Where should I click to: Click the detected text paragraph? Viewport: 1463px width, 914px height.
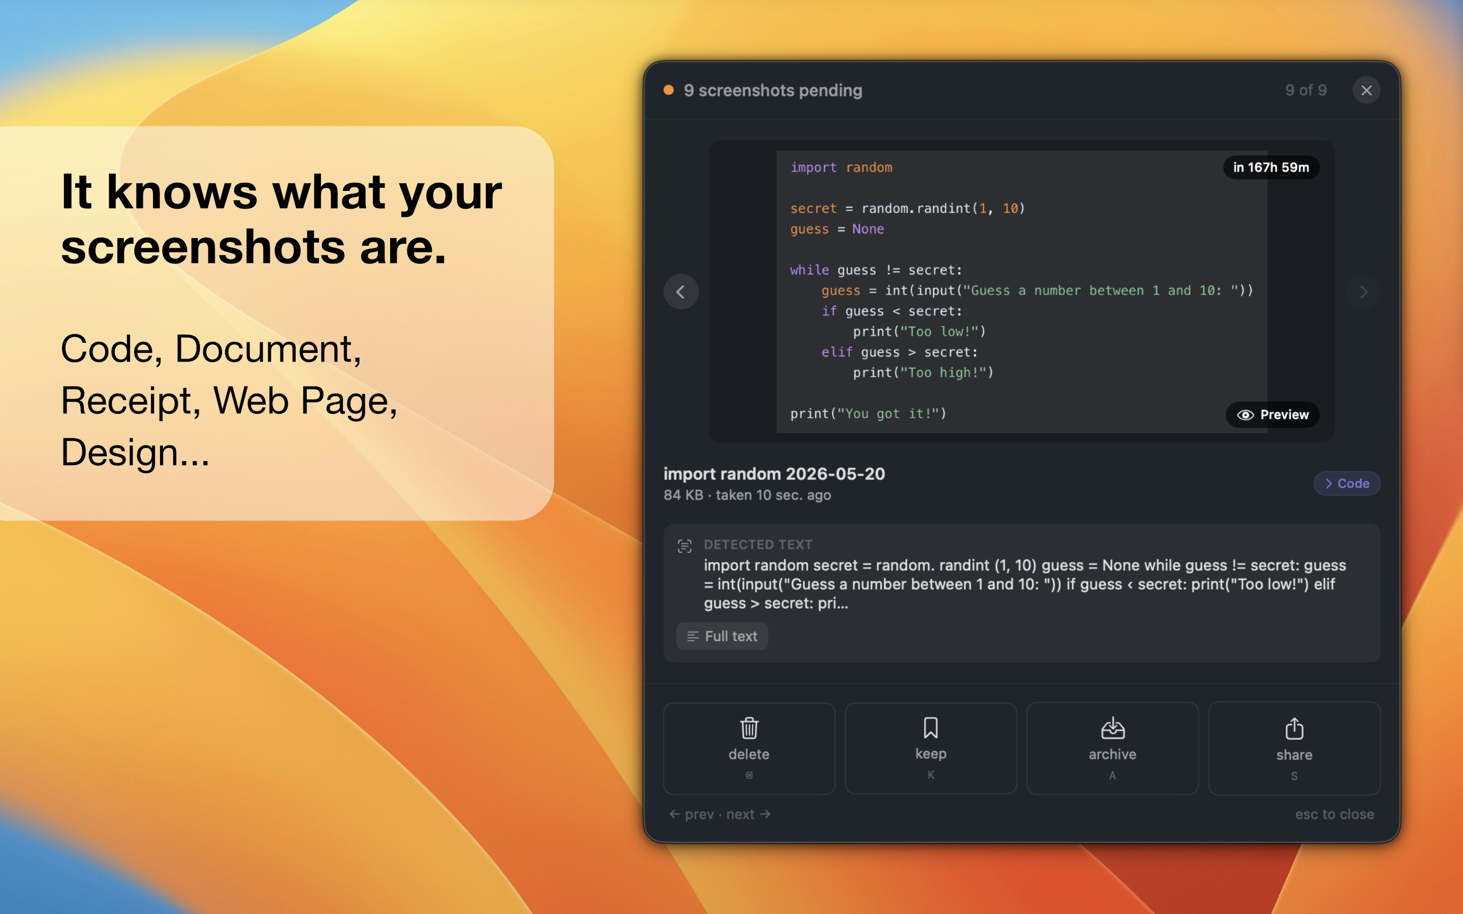pyautogui.click(x=1025, y=584)
